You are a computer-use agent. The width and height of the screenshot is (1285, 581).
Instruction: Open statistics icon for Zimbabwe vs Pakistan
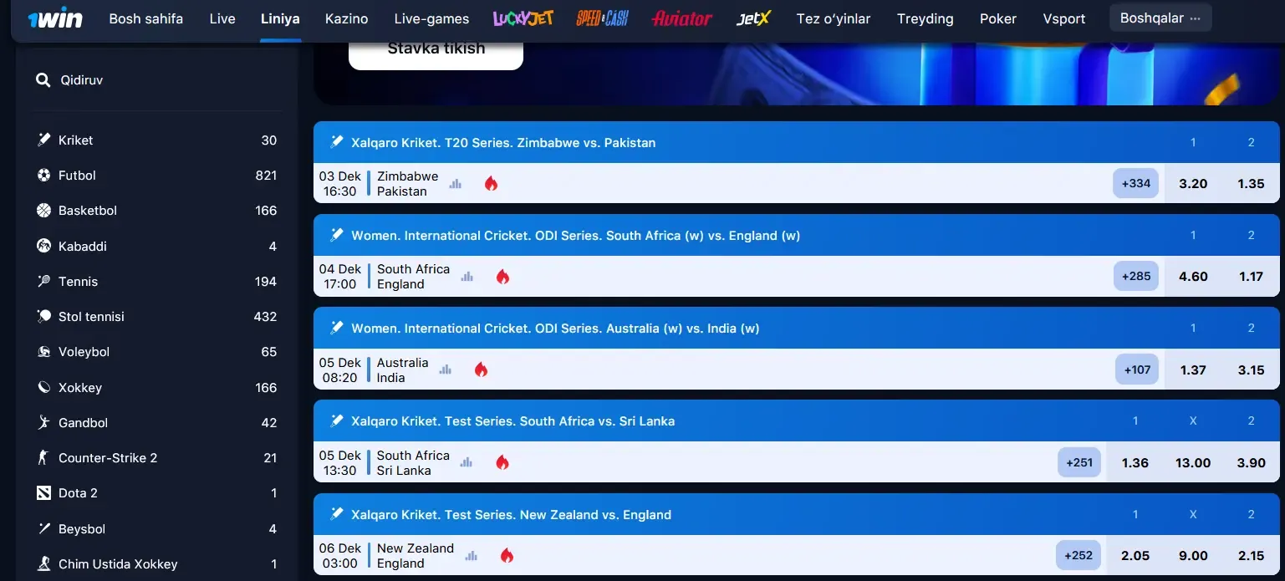(x=456, y=184)
